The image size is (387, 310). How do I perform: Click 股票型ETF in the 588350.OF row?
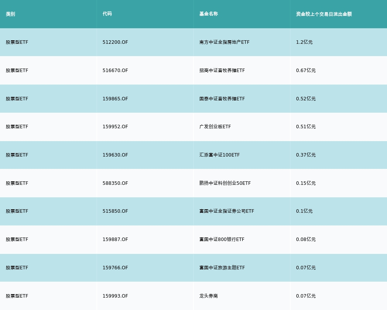(17, 183)
